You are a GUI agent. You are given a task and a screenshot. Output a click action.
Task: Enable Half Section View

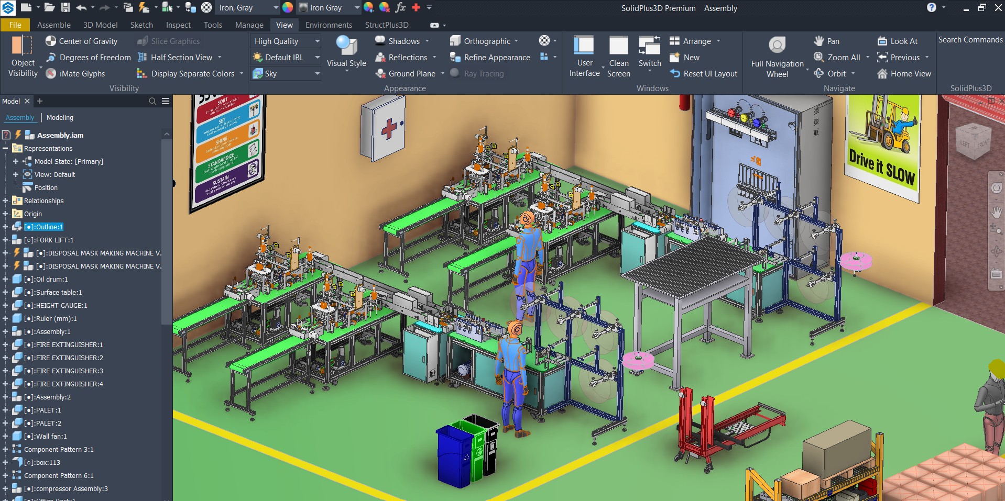pyautogui.click(x=175, y=58)
